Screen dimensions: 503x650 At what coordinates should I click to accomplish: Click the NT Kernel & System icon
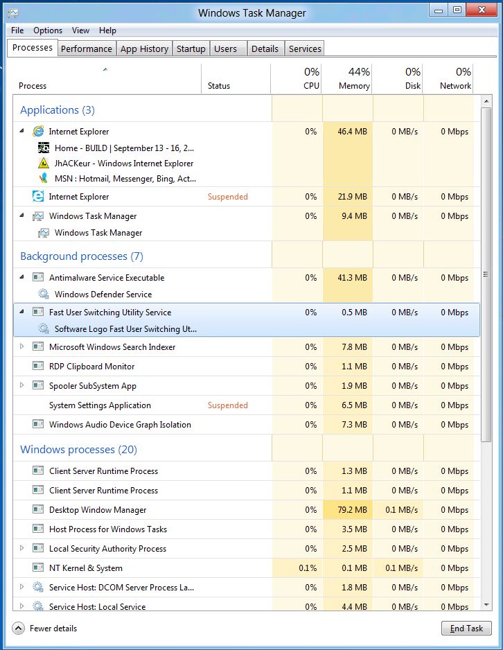[38, 568]
